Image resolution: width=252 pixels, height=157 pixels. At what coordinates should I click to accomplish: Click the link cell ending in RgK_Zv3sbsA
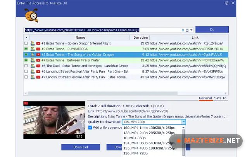(x=186, y=43)
